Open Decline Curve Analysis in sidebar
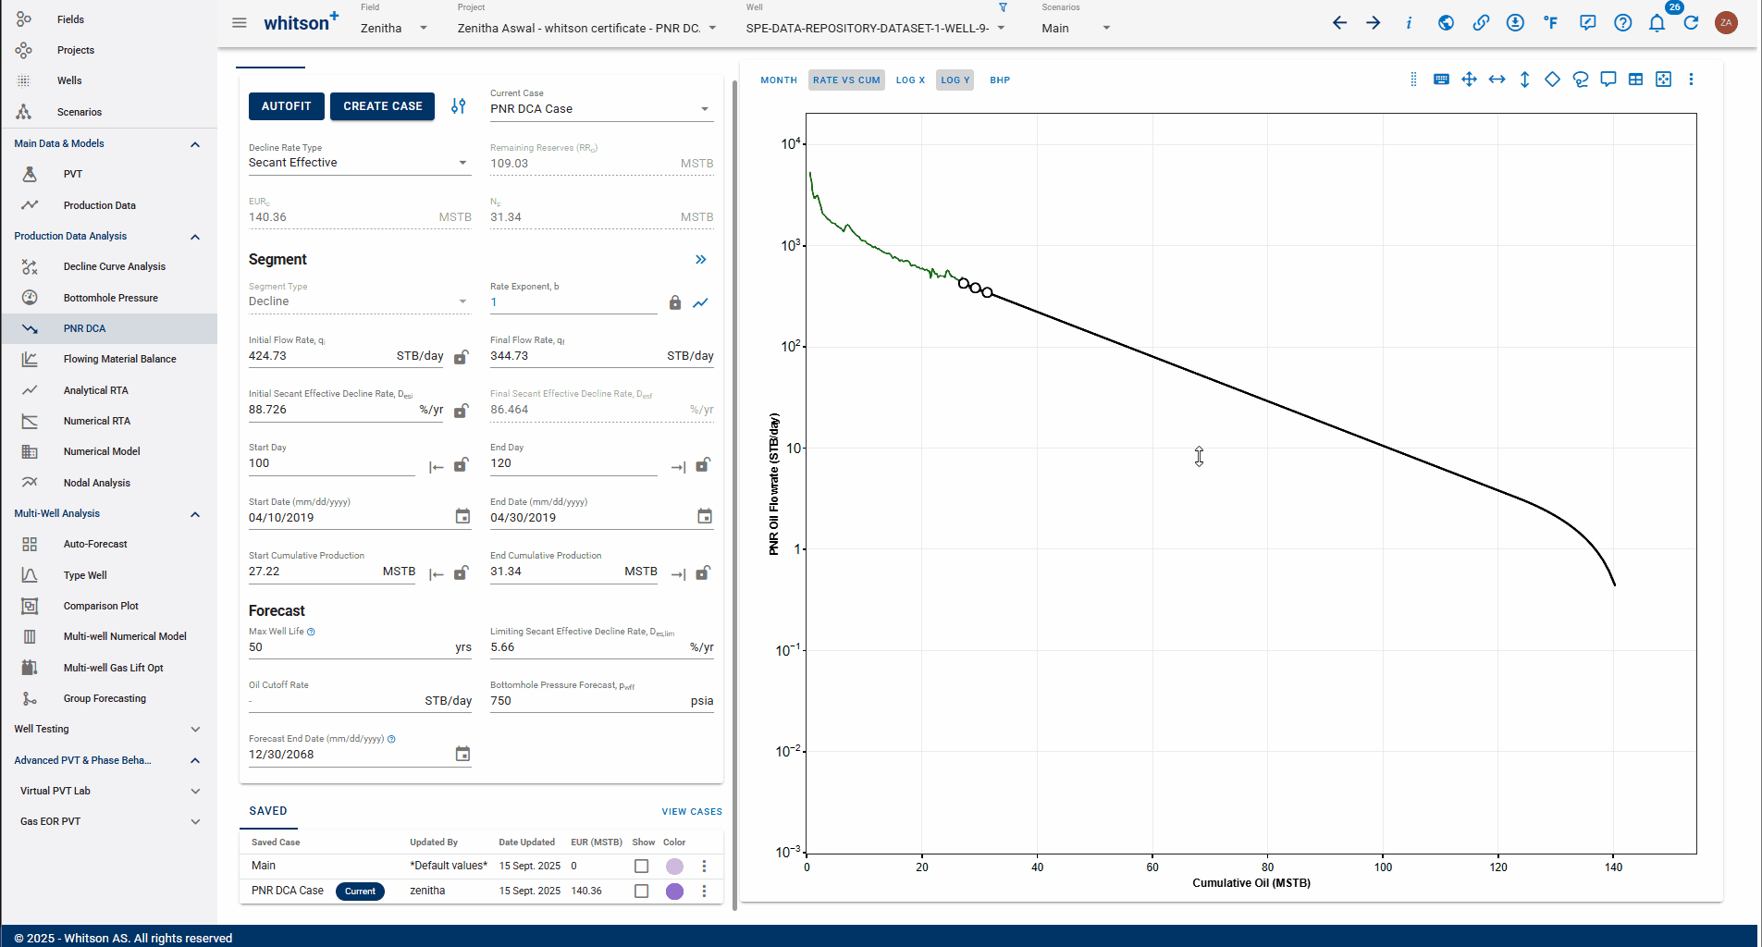This screenshot has width=1762, height=947. pos(114,266)
